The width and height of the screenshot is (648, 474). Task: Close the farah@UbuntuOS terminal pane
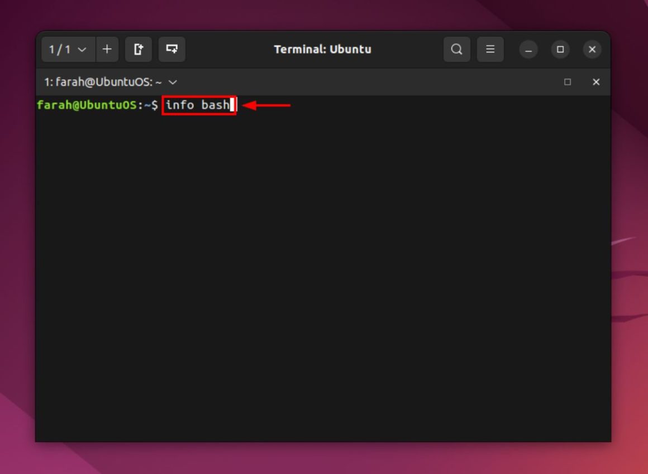595,82
